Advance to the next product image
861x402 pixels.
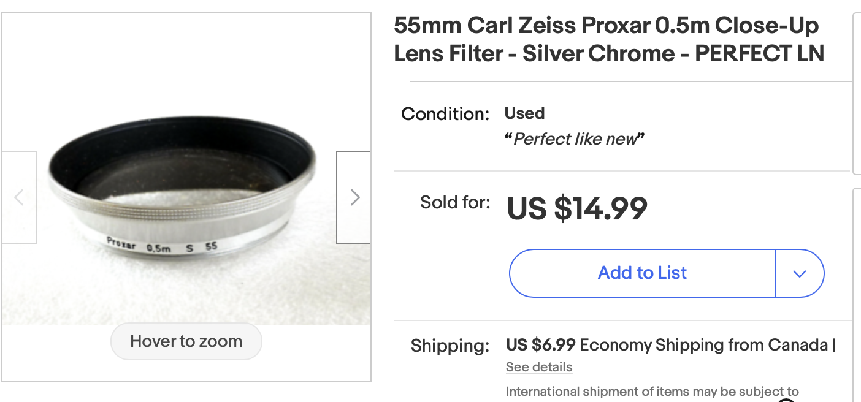354,197
